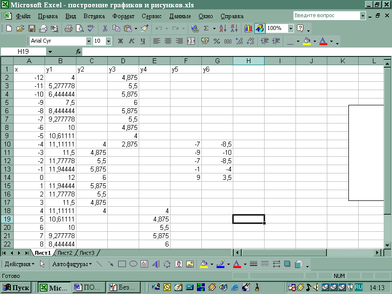Select the row 10 header
The height and width of the screenshot is (294, 392).
[x=7, y=144]
